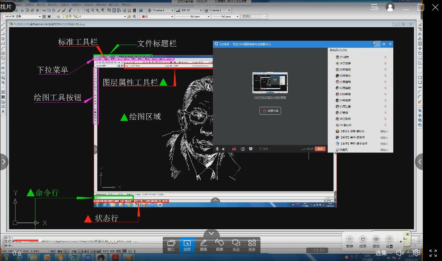
Task: Open 更多 more options in sharing toolbar
Action: tap(252, 245)
